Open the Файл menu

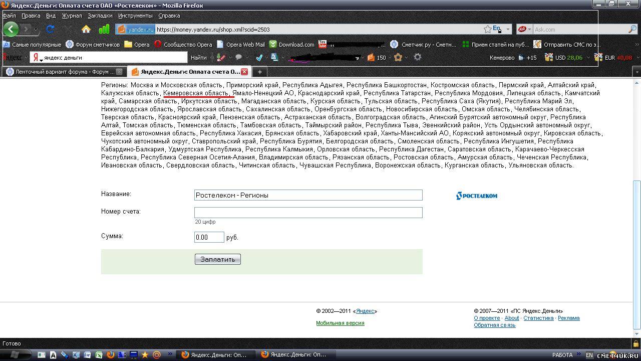pos(10,16)
